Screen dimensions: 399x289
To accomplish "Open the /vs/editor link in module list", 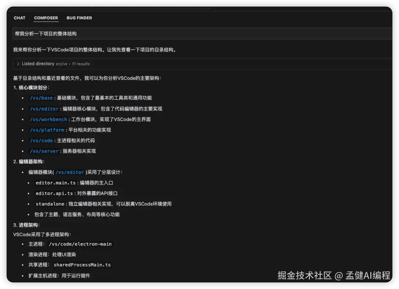I will pyautogui.click(x=44, y=109).
